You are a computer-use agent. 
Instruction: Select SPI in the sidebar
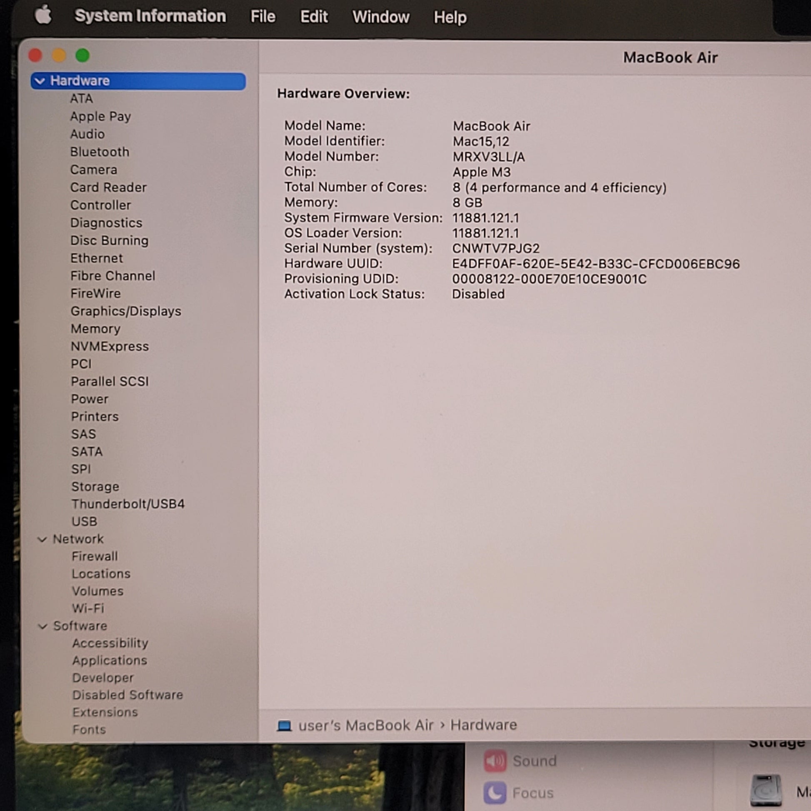tap(81, 469)
